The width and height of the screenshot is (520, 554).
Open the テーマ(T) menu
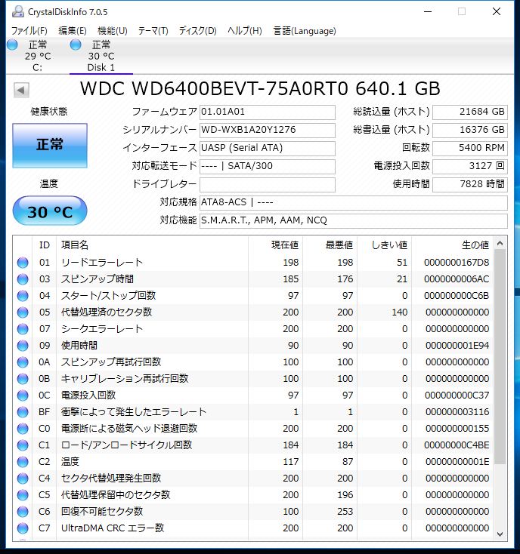(153, 31)
